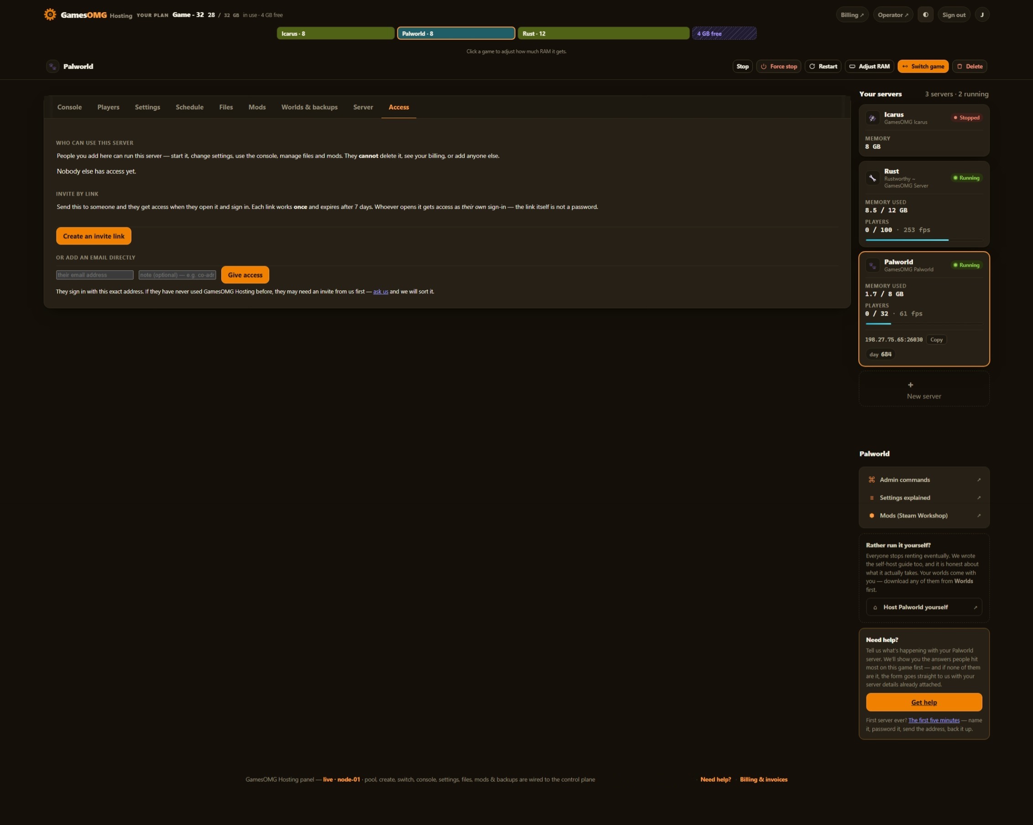Viewport: 1033px width, 825px height.
Task: Click the Give access button
Action: [x=245, y=275]
